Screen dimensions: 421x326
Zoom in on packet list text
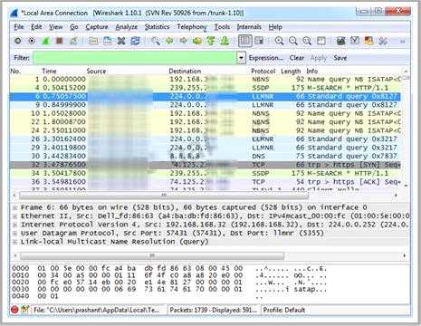pyautogui.click(x=279, y=41)
